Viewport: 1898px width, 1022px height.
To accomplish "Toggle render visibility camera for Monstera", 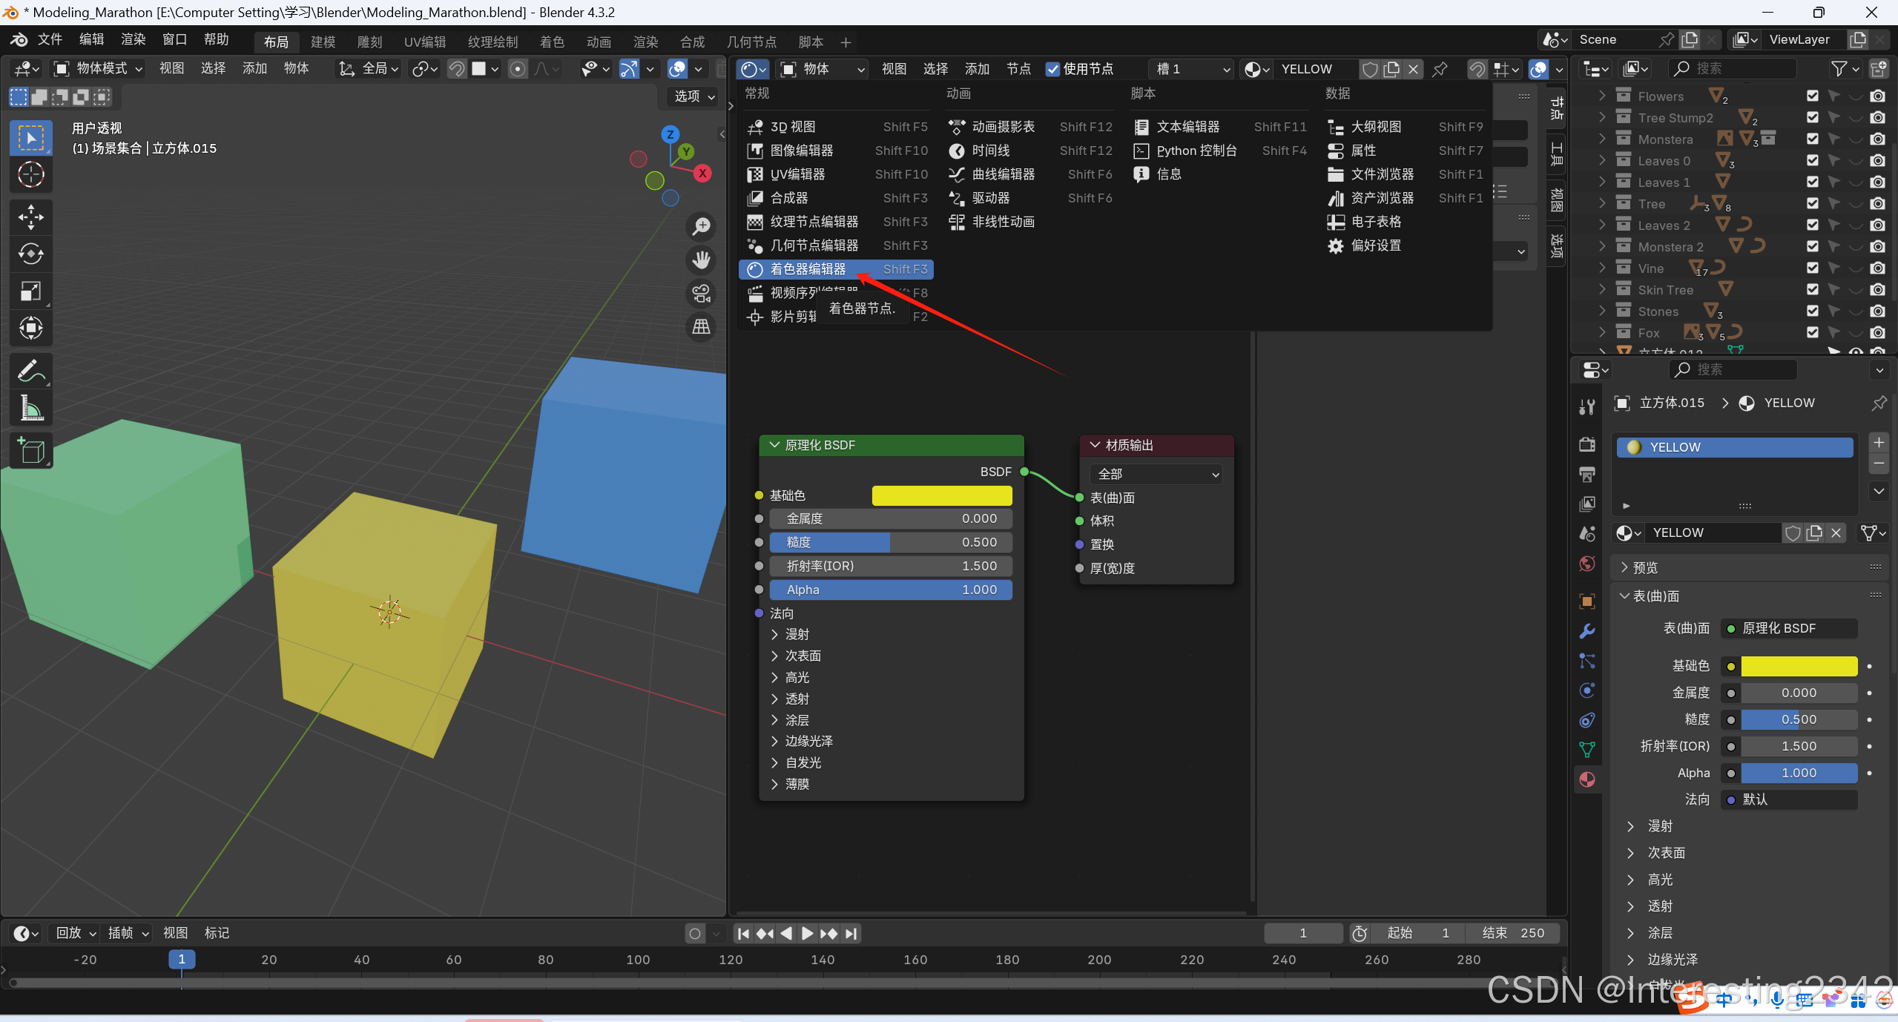I will [1877, 139].
